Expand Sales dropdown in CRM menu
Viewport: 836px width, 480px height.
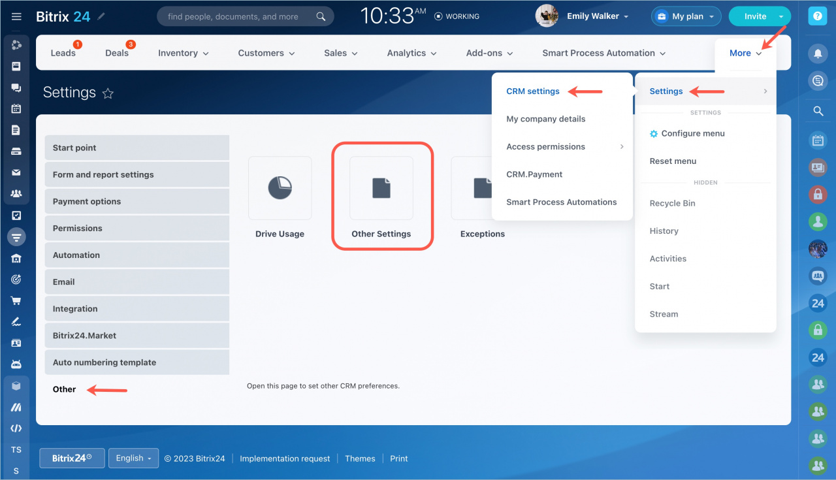pyautogui.click(x=341, y=53)
